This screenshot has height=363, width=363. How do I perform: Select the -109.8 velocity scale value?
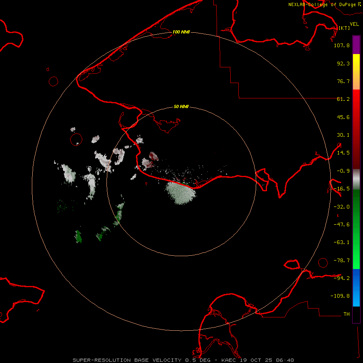[x=340, y=296]
